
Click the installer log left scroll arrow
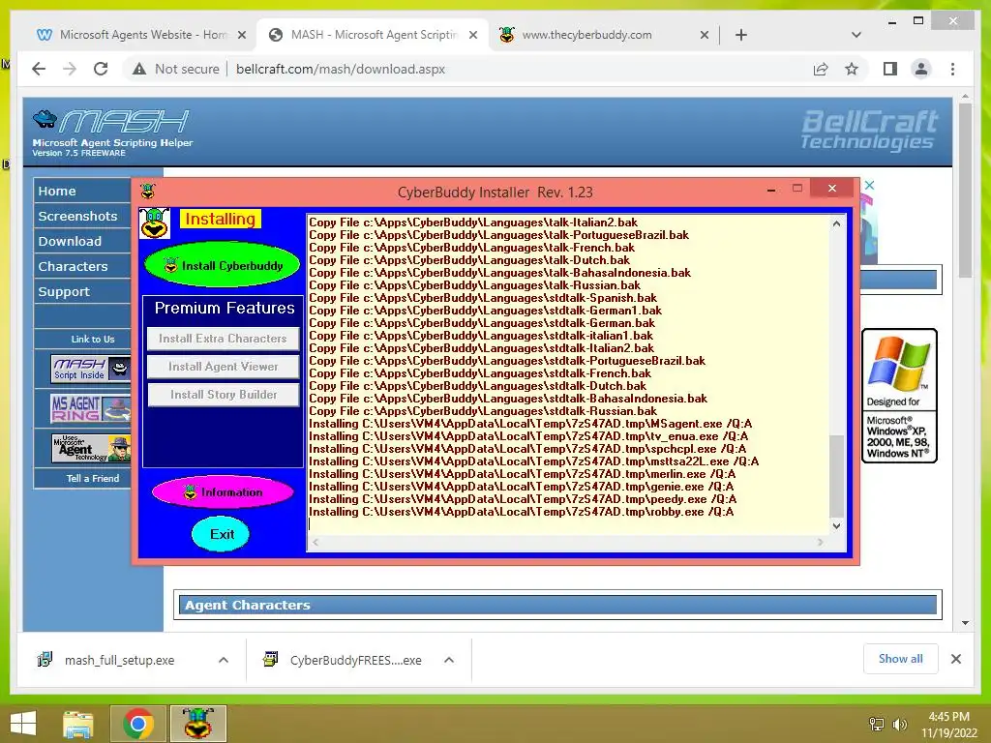315,542
